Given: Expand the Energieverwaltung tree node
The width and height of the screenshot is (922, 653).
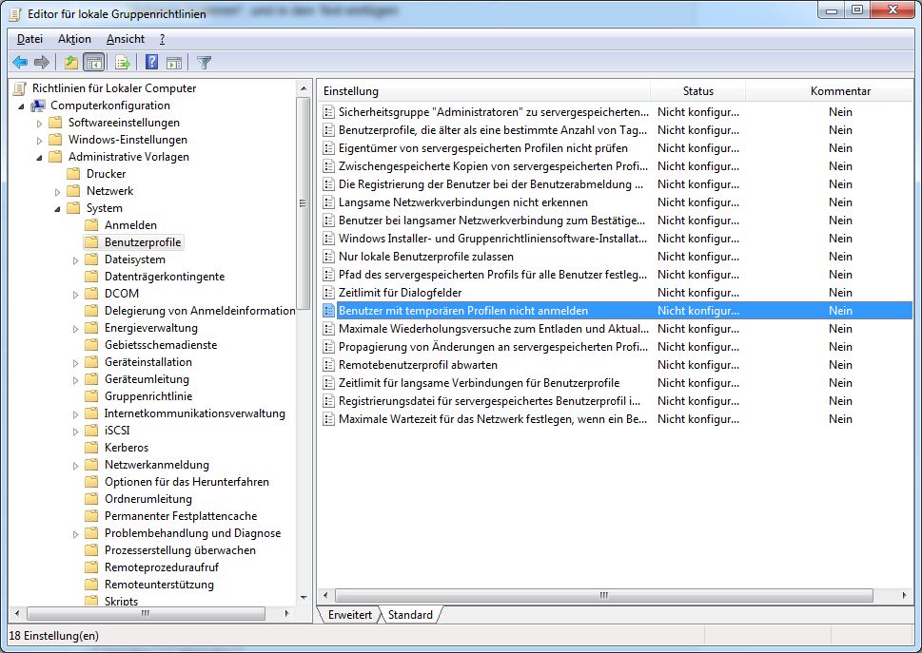Looking at the screenshot, I should pos(75,329).
